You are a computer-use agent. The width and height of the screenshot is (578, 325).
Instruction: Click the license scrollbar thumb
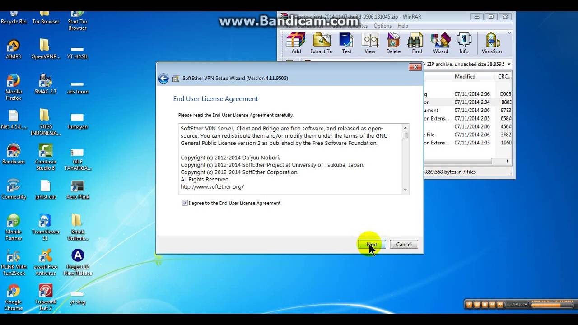(405, 135)
